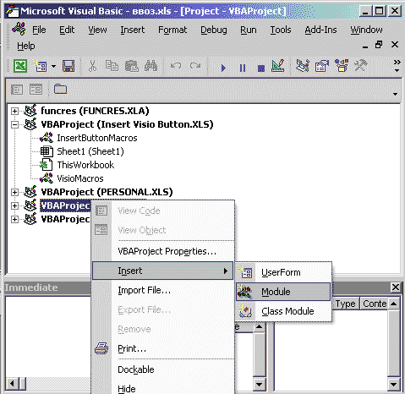Click the Paste toolbar icon

point(131,67)
